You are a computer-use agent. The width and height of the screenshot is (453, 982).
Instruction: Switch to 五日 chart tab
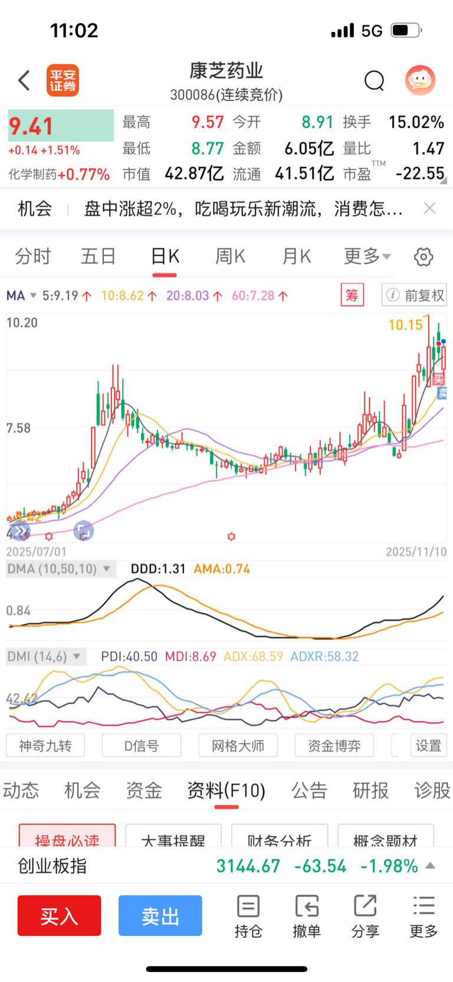(99, 256)
